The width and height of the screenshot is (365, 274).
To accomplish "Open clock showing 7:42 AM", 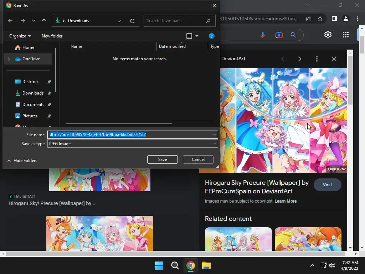I will coord(350,265).
